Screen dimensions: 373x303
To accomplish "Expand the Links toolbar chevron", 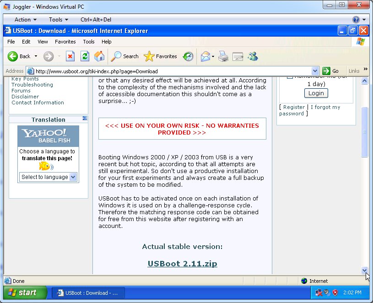I will pyautogui.click(x=365, y=69).
